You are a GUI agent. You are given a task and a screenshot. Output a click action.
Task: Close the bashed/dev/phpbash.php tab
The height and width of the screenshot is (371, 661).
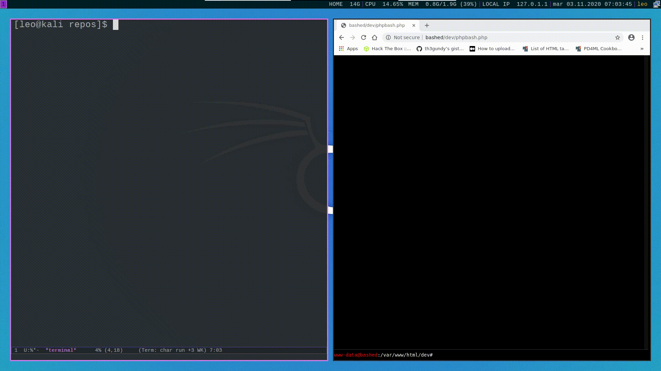(414, 25)
